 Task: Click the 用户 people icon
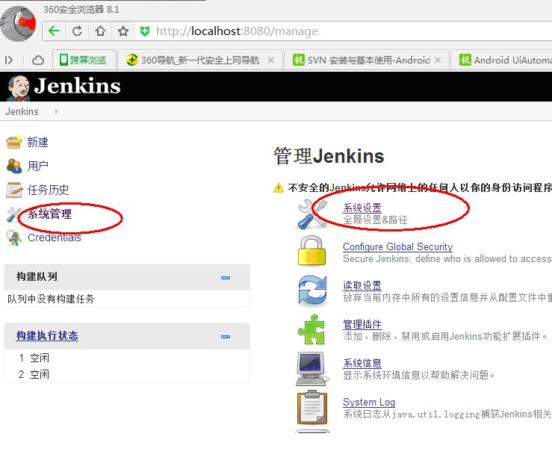[14, 166]
